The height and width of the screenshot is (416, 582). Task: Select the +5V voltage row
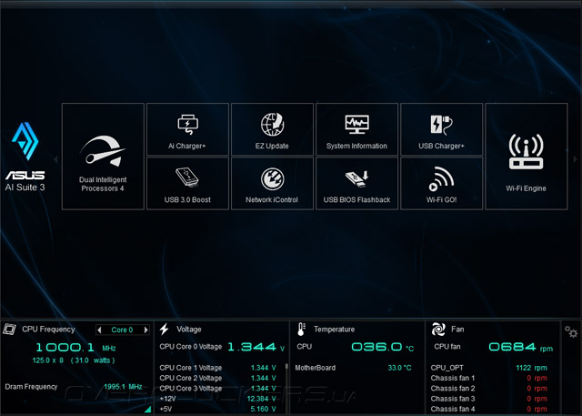218,409
